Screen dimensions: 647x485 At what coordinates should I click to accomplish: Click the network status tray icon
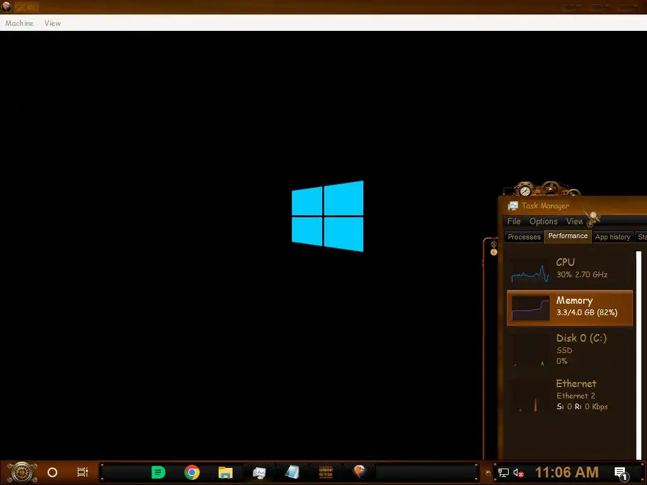(504, 472)
